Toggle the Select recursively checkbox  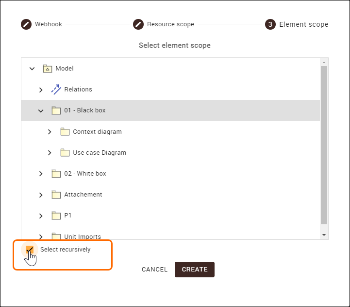30,250
